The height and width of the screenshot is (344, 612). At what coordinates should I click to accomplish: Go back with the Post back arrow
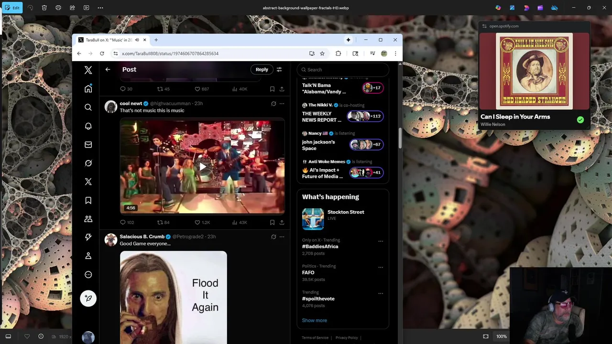108,69
